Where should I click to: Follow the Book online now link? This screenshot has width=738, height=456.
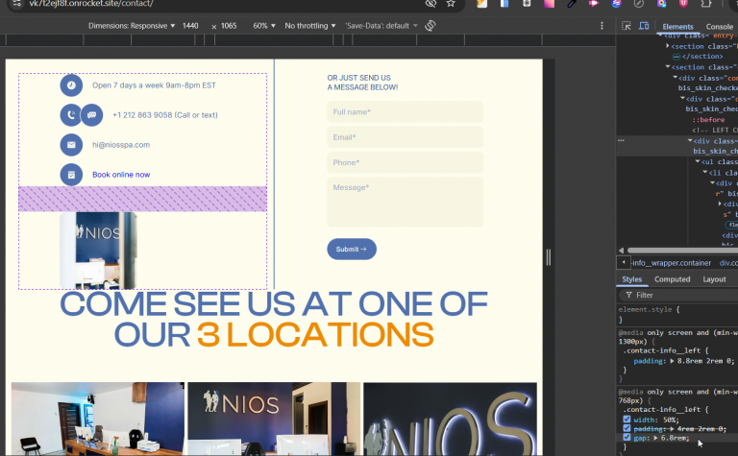121,175
